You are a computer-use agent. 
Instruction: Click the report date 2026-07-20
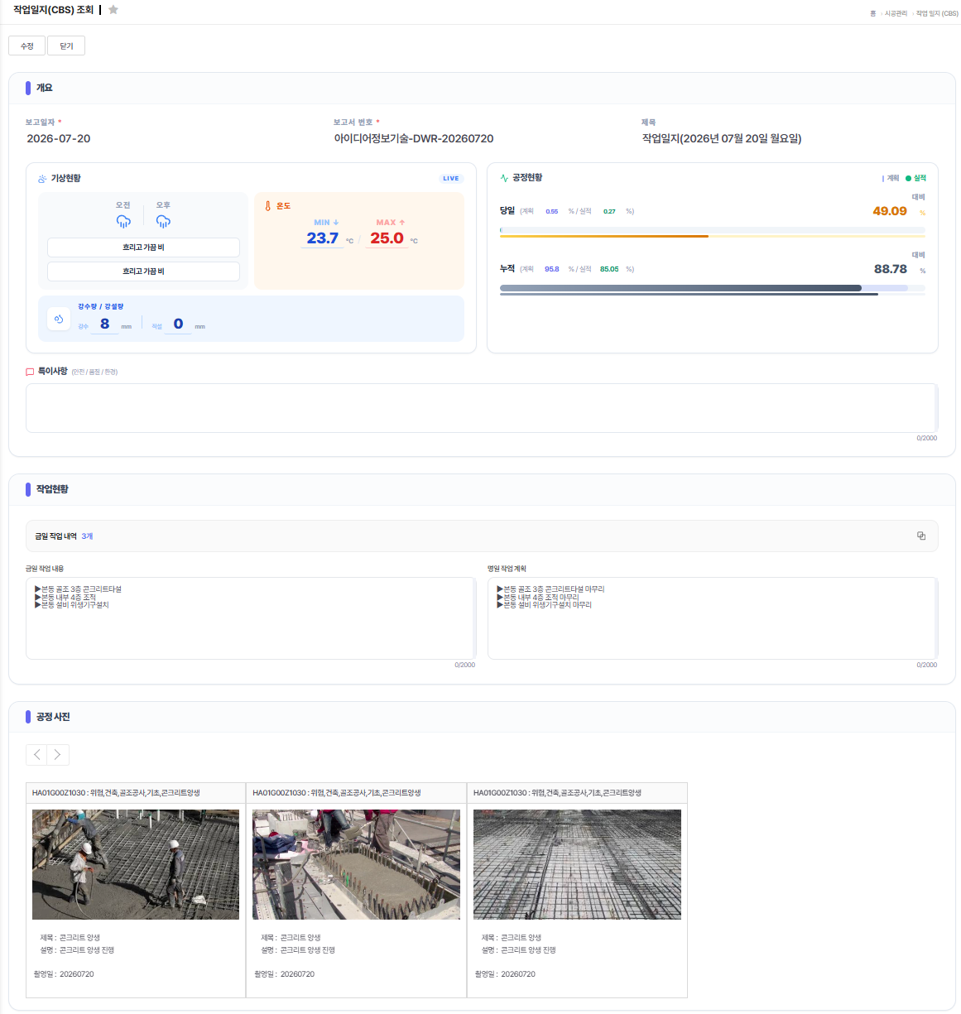[59, 138]
